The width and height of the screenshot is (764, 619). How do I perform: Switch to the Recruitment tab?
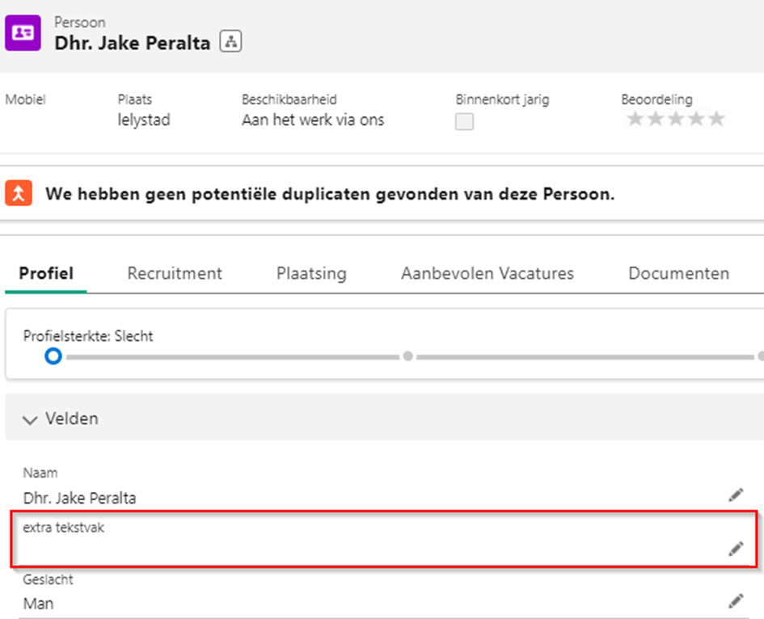[x=175, y=273]
